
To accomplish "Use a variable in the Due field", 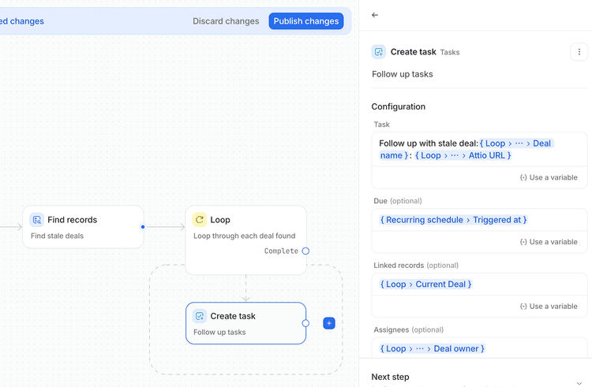I will tap(549, 242).
